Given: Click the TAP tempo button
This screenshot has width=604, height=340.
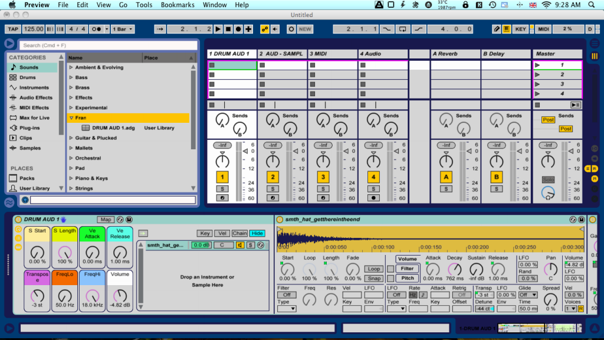Looking at the screenshot, I should tap(13, 29).
